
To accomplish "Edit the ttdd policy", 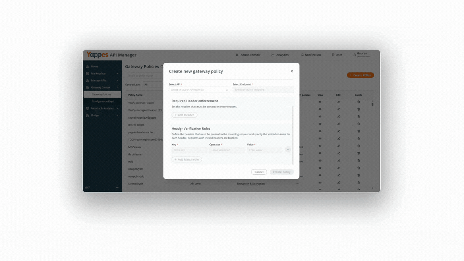I will [338, 161].
